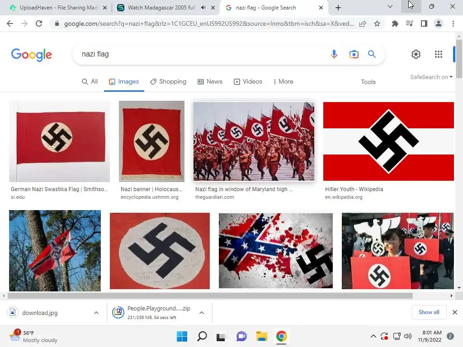Open the download.jpg file item
The image size is (463, 347).
[40, 313]
